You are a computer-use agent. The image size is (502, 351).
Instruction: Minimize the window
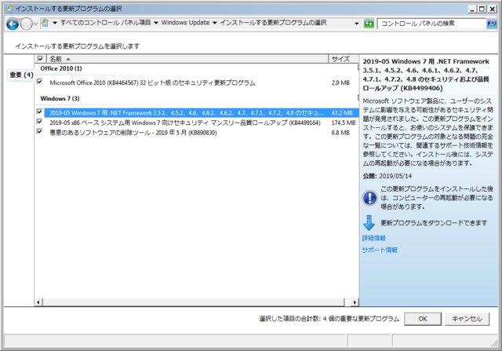click(471, 9)
